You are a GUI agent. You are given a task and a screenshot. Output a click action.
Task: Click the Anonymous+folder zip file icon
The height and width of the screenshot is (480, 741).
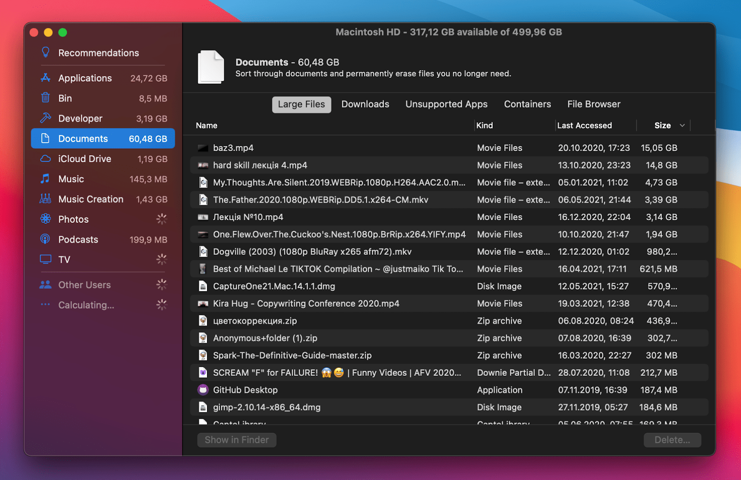point(203,338)
